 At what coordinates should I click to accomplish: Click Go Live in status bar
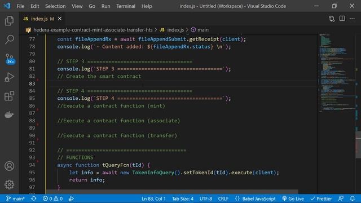pos(293,198)
